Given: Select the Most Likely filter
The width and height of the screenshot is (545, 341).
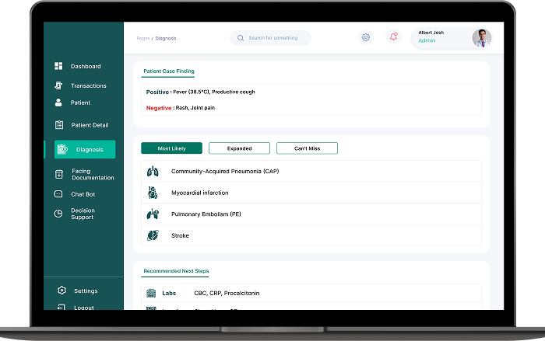Looking at the screenshot, I should click(x=171, y=148).
